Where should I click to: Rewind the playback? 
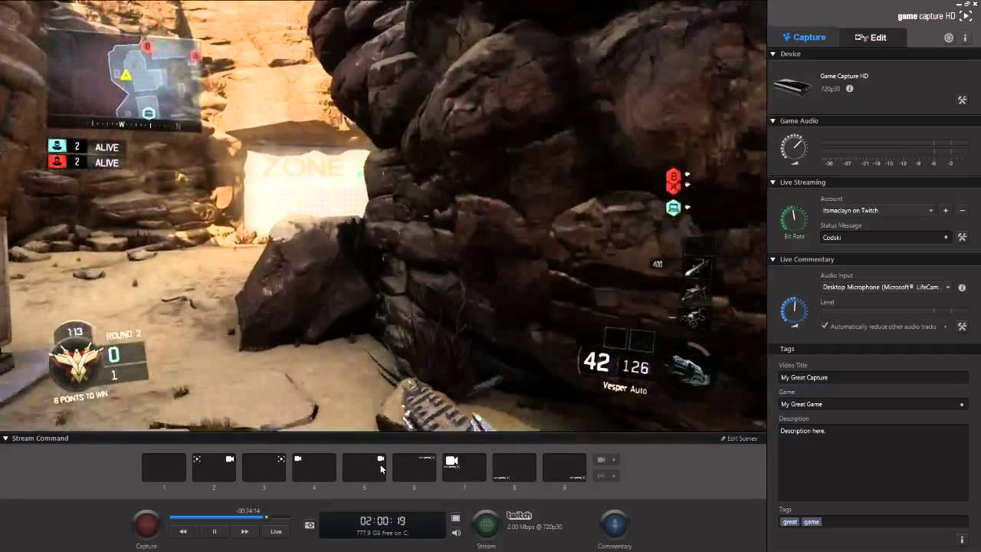[x=182, y=531]
